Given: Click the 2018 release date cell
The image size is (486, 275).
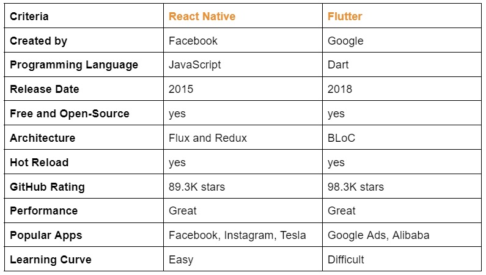Looking at the screenshot, I should point(402,89).
